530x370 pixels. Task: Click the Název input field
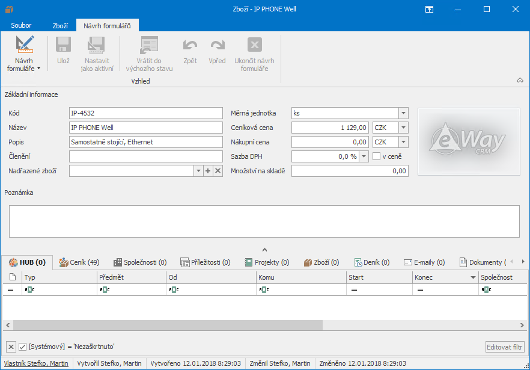pyautogui.click(x=145, y=128)
